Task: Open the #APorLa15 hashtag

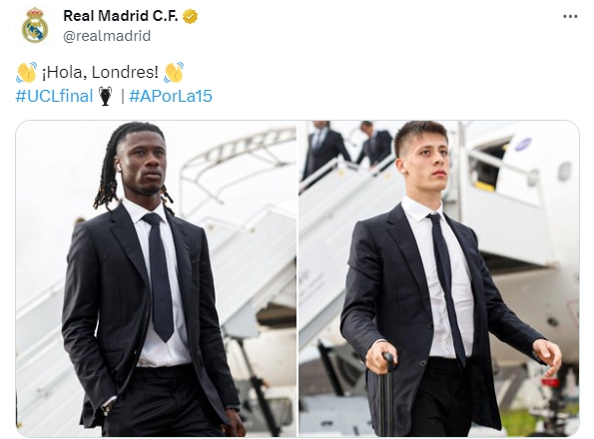Action: pyautogui.click(x=171, y=96)
